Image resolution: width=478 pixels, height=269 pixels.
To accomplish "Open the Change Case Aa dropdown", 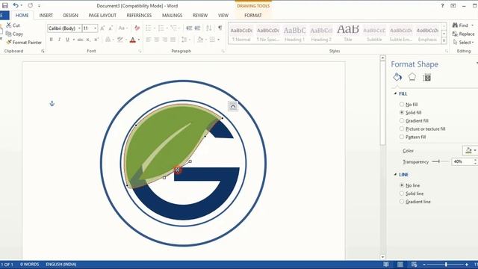I will point(122,28).
